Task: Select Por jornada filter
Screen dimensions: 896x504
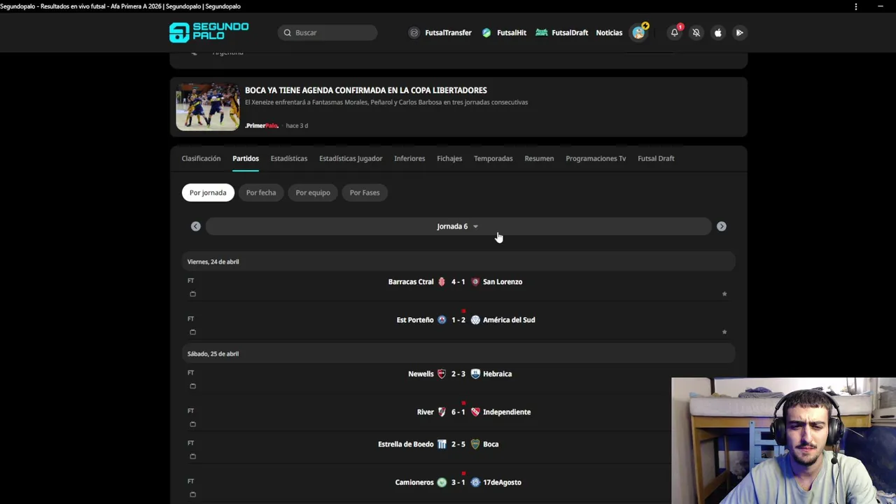Action: pos(208,192)
